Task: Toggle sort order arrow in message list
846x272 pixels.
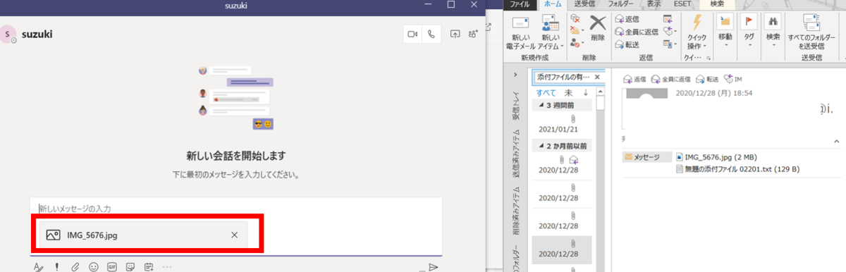Action: point(586,92)
